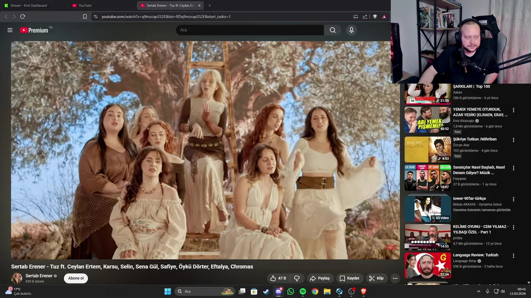Screen dimensions: 531x298
Task: Open the tower-90'lar-türkçe playlist thumbnail
Action: [428, 208]
